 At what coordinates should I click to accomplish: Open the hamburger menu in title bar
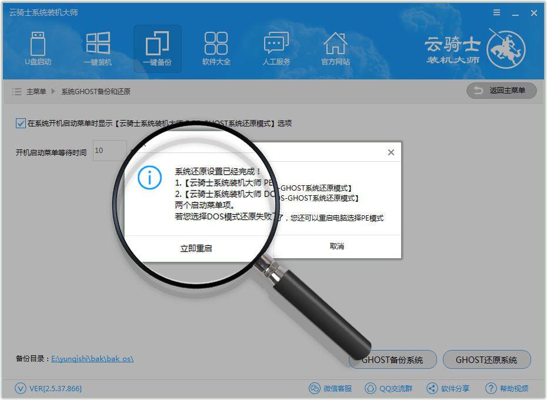click(x=497, y=13)
